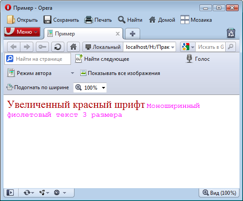Close the Пример tab
Screen dimensions: 243x201
(x=118, y=34)
